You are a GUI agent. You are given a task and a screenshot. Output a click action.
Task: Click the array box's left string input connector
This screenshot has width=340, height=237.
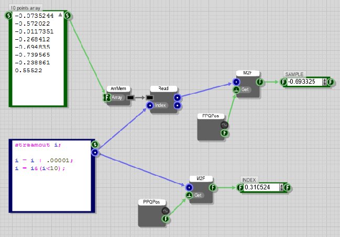8,16
